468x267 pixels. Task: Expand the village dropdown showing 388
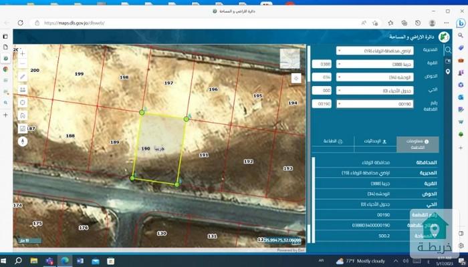pyautogui.click(x=374, y=64)
